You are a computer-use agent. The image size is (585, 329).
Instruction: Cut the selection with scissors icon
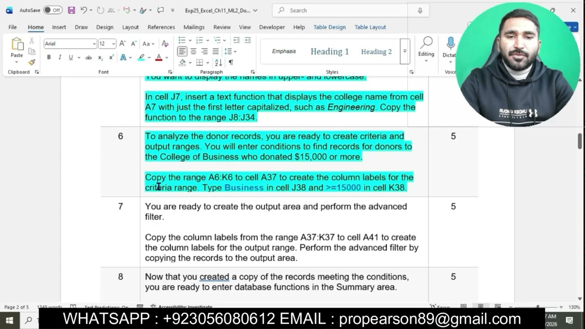pyautogui.click(x=32, y=41)
